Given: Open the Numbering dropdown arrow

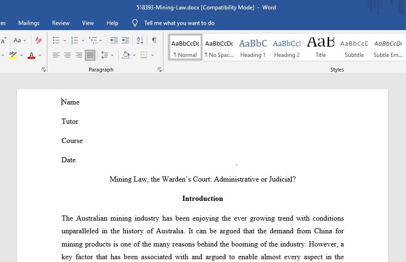Looking at the screenshot, I should pos(83,40).
